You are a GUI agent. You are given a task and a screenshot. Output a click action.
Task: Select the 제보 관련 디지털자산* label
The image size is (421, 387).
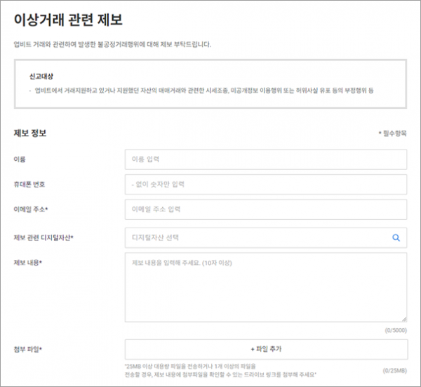click(x=44, y=237)
